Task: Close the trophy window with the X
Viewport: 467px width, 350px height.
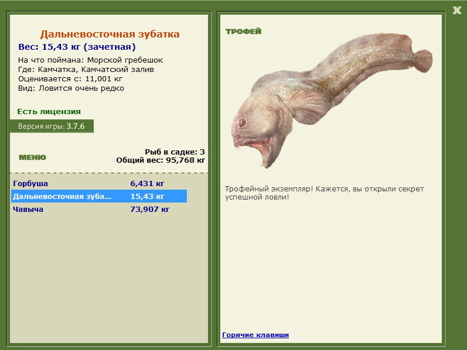Action: pos(456,11)
